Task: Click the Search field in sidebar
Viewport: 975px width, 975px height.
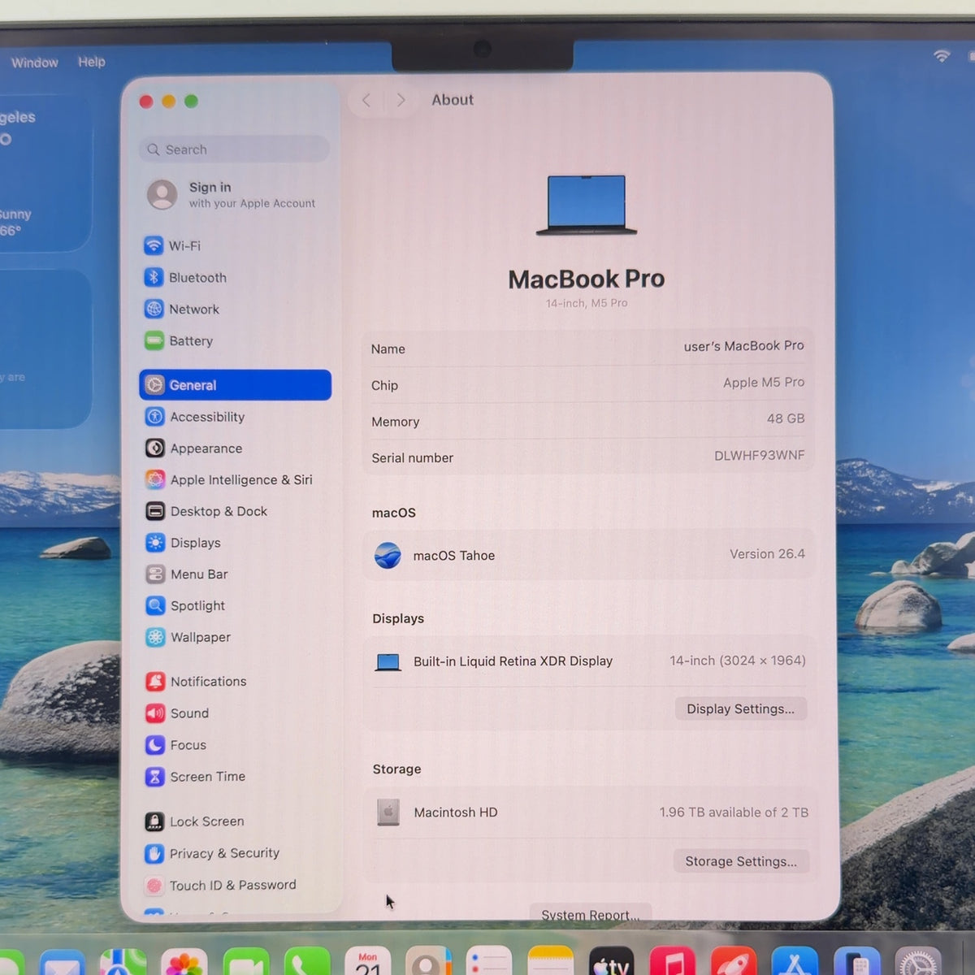Action: tap(235, 149)
